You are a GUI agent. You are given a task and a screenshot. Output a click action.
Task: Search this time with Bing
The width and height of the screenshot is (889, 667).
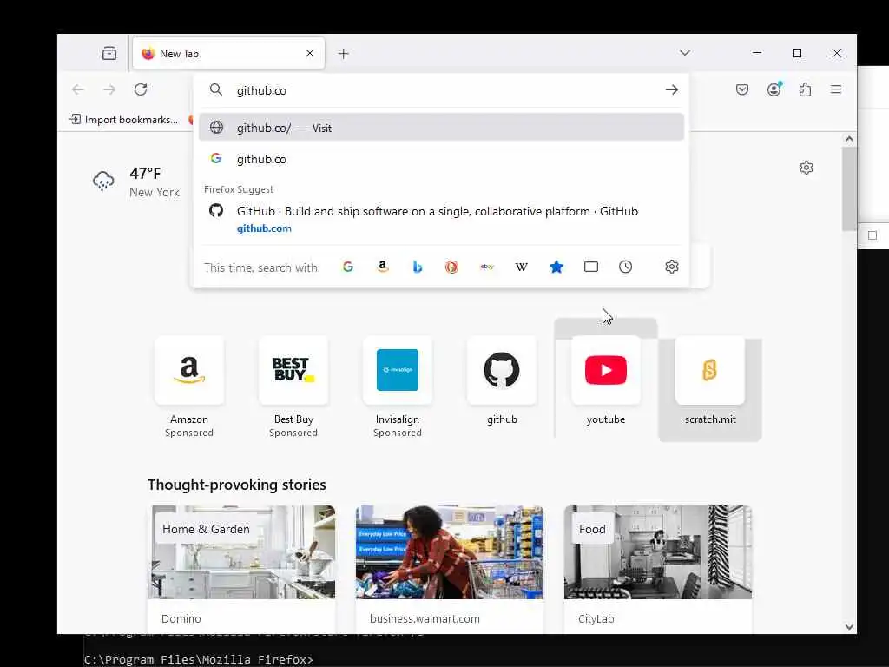(418, 267)
